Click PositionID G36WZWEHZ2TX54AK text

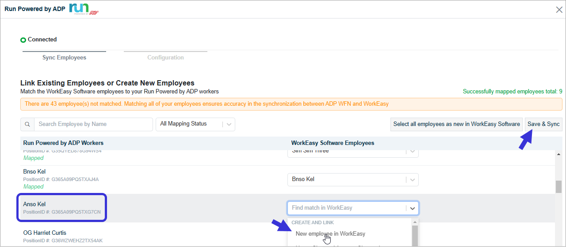63,241
